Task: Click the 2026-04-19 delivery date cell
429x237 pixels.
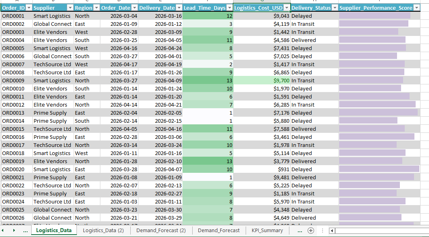Action: (x=160, y=65)
